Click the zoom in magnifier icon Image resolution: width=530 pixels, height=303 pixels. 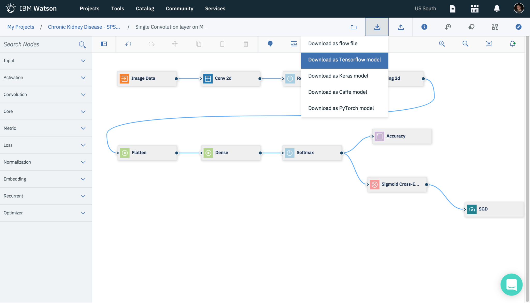(x=442, y=44)
